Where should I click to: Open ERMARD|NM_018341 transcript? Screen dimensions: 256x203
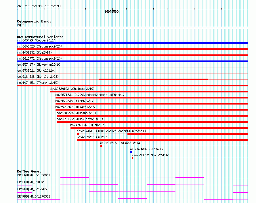click(31, 182)
